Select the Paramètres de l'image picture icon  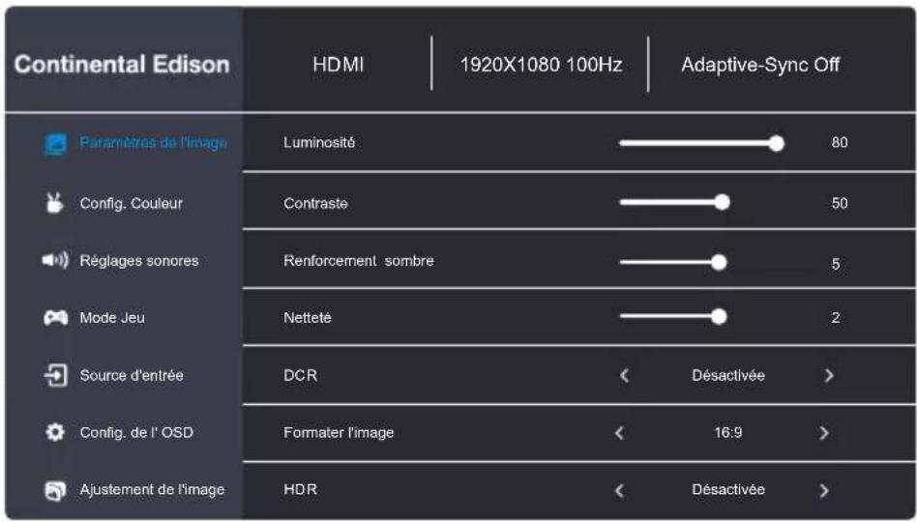tap(55, 144)
